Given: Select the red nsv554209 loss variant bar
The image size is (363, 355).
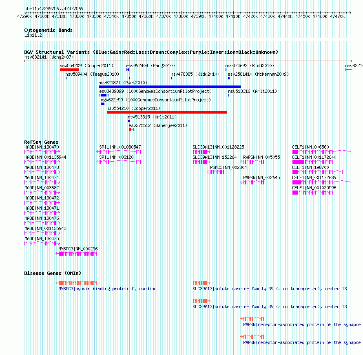Looking at the screenshot, I should pos(69,70).
